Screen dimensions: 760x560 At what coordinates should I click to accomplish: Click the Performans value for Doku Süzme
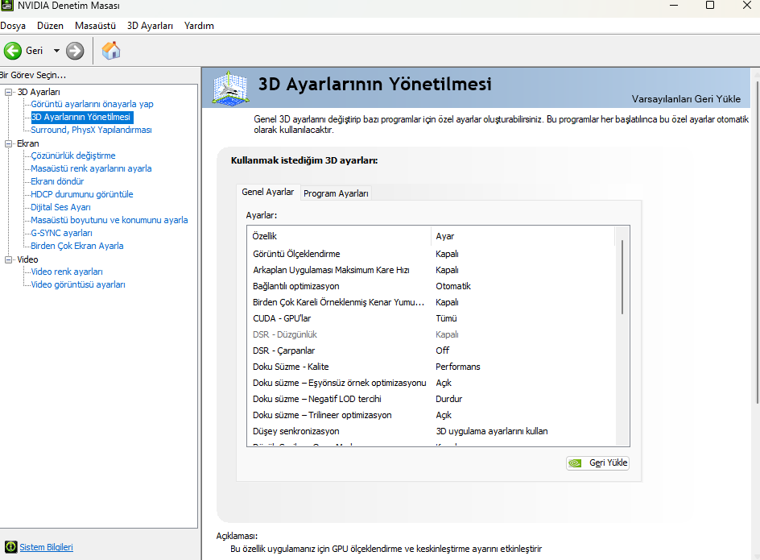point(458,367)
